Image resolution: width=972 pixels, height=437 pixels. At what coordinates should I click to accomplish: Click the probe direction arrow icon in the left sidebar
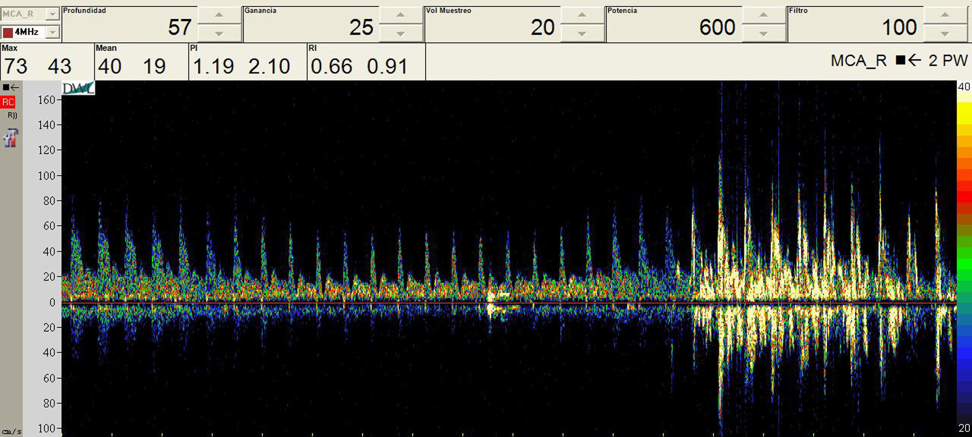click(11, 87)
